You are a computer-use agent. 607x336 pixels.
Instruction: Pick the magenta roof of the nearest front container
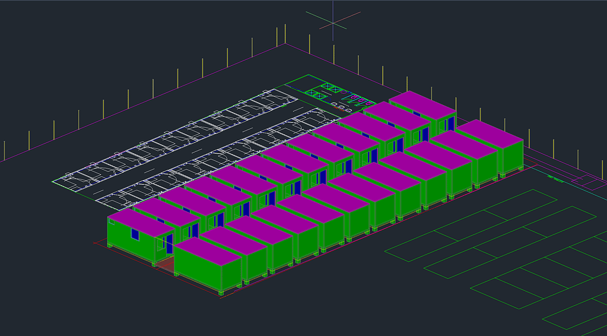[208, 250]
